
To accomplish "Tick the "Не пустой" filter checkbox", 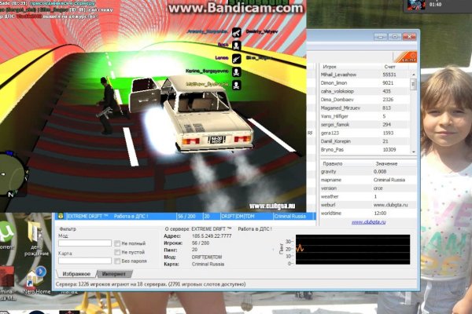I will (117, 252).
